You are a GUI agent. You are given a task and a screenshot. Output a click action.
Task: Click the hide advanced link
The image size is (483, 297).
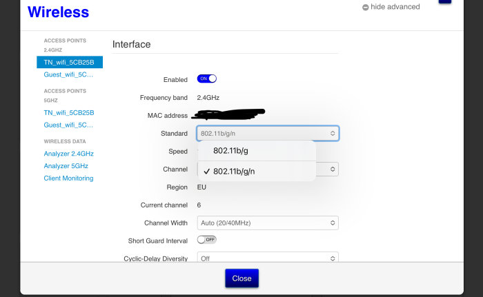click(x=395, y=7)
